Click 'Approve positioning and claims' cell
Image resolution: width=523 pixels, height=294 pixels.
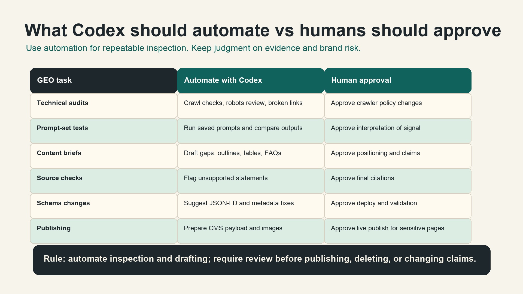398,156
